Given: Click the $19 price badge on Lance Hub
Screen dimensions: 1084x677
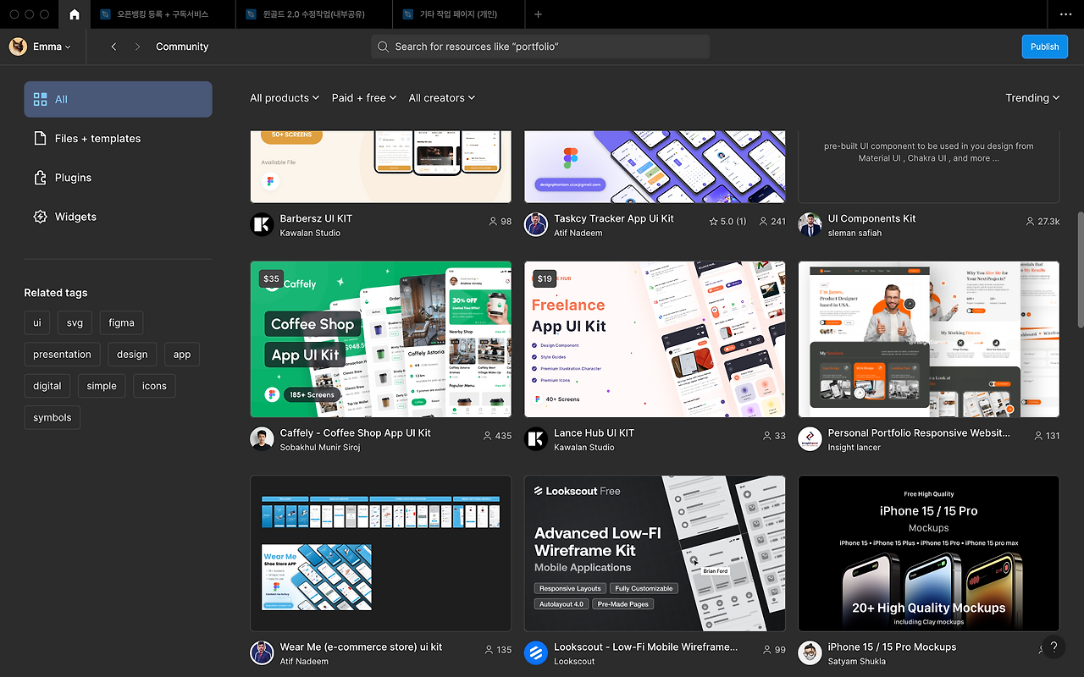Looking at the screenshot, I should click(545, 278).
